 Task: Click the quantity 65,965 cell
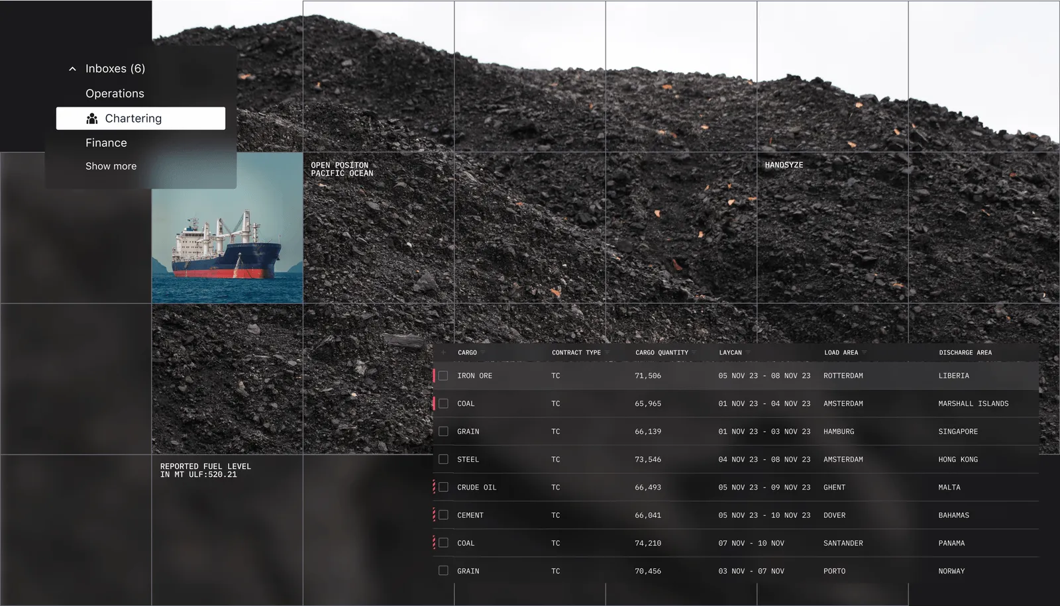(x=648, y=403)
